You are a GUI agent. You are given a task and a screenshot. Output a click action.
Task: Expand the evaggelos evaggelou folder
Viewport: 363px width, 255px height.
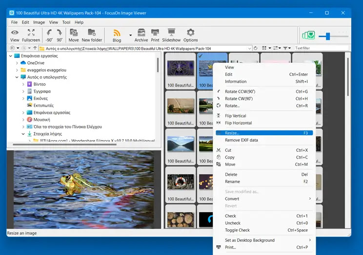click(17, 70)
